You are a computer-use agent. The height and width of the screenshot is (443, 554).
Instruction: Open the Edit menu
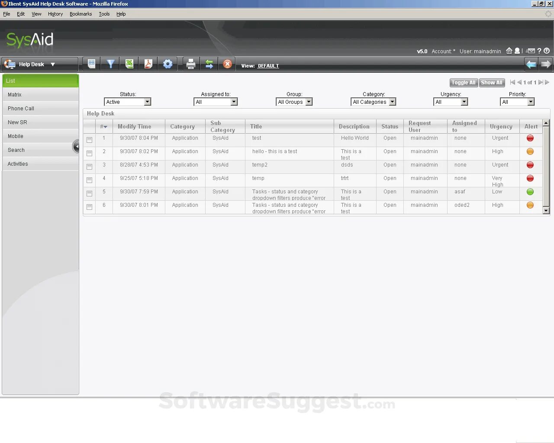21,14
